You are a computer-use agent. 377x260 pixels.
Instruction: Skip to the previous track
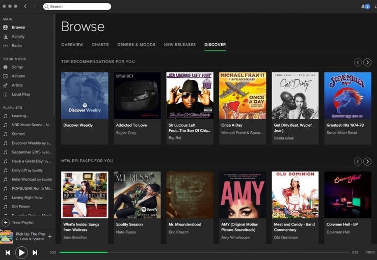[8, 252]
